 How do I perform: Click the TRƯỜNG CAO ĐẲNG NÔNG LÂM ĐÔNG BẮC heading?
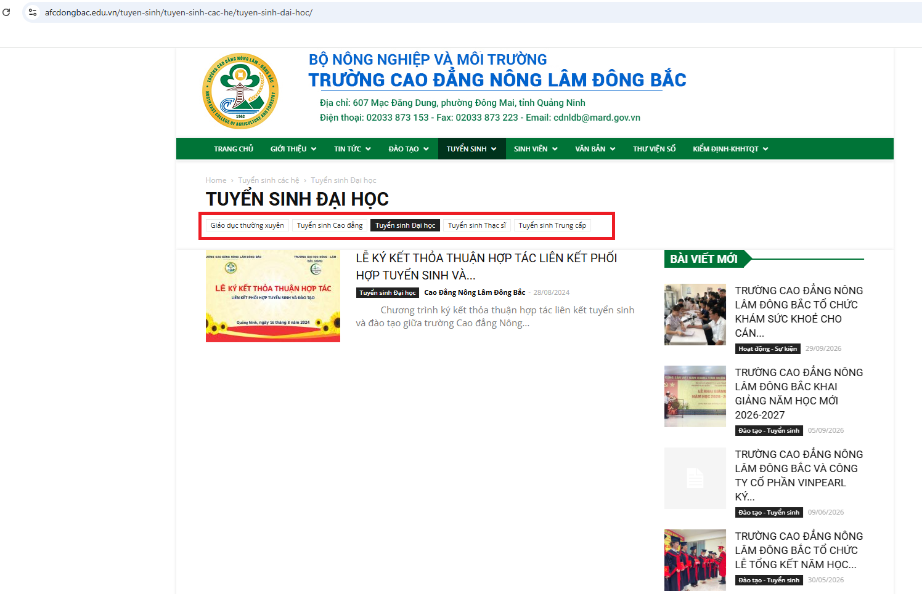(x=497, y=80)
